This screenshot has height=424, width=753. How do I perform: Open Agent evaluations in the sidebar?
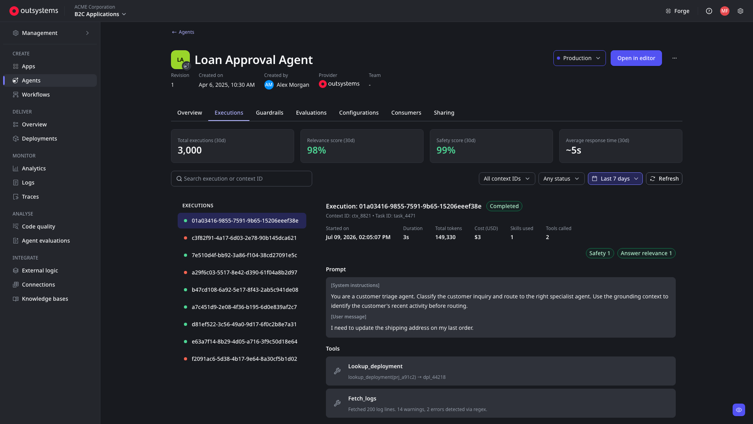(50, 241)
